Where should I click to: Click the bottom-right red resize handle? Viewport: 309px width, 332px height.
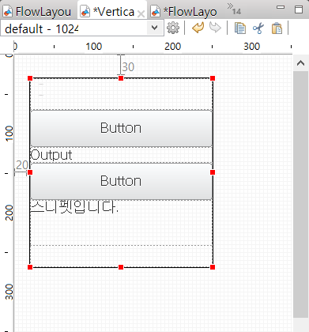(213, 267)
